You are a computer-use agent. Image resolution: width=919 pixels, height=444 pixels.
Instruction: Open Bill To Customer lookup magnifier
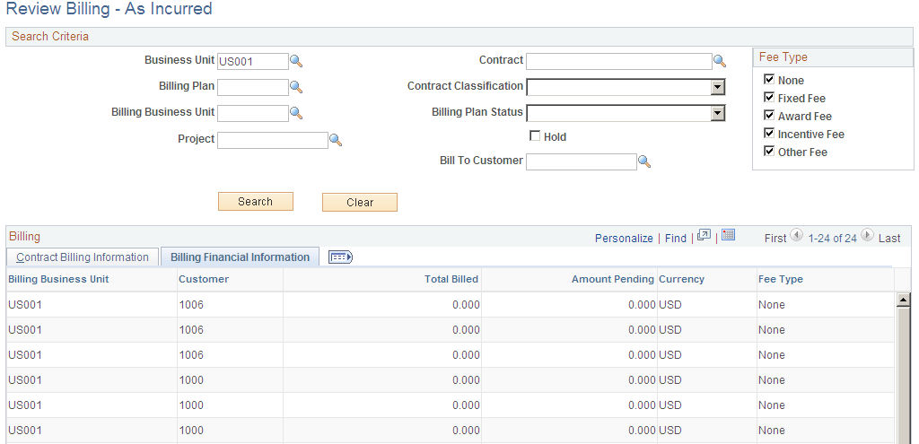644,161
